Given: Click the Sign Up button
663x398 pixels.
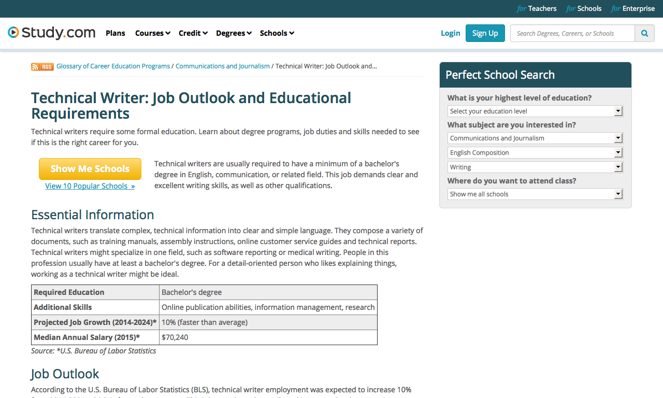Looking at the screenshot, I should 485,33.
